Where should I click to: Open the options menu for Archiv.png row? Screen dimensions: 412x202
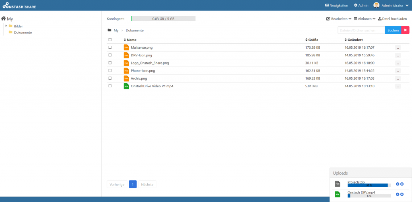click(x=398, y=78)
